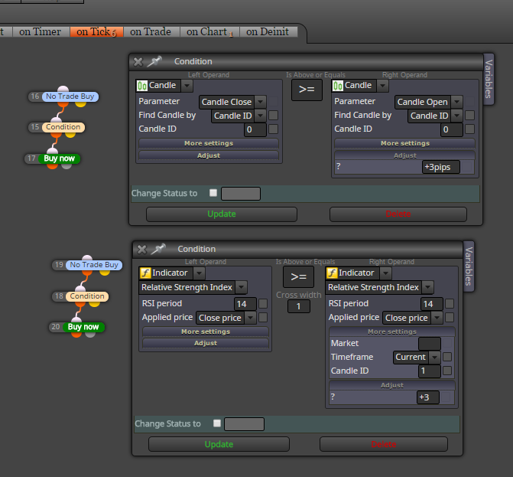Click yellow output connector of block 16
Image resolution: width=513 pixels, height=477 pixels.
tap(80, 104)
